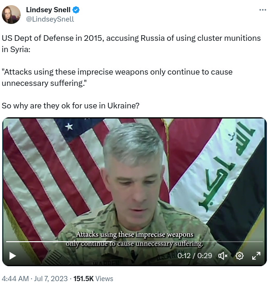Play the video with the play button
This screenshot has height=283, width=271.
[x=13, y=256]
